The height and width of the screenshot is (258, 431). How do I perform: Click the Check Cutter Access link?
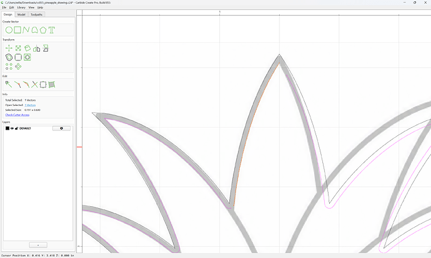coord(17,115)
